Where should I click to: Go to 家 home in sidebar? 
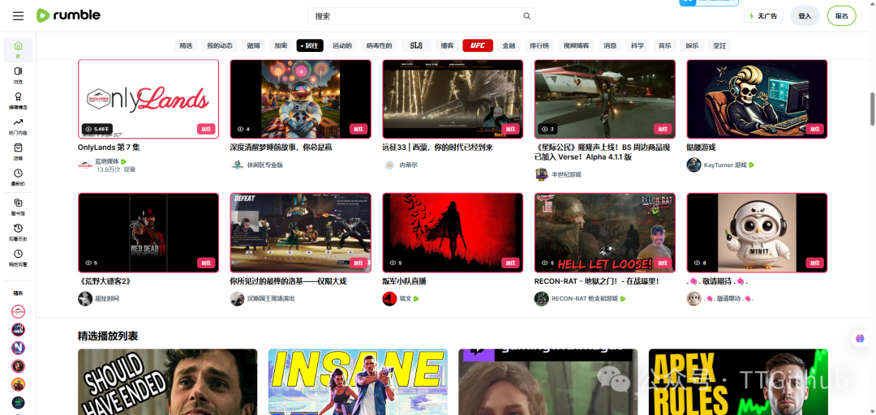(x=18, y=49)
